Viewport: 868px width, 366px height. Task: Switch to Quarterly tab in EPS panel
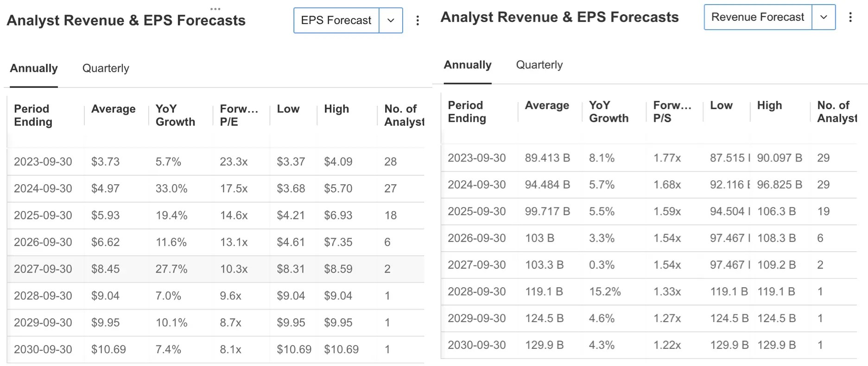(106, 68)
